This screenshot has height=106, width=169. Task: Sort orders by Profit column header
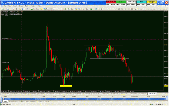pyautogui.click(x=163, y=97)
